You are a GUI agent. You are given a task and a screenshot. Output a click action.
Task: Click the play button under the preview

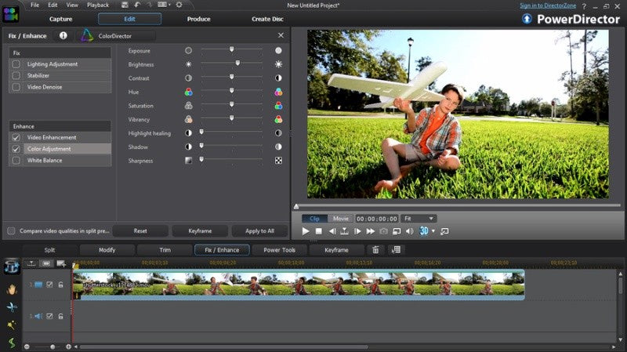(x=306, y=231)
